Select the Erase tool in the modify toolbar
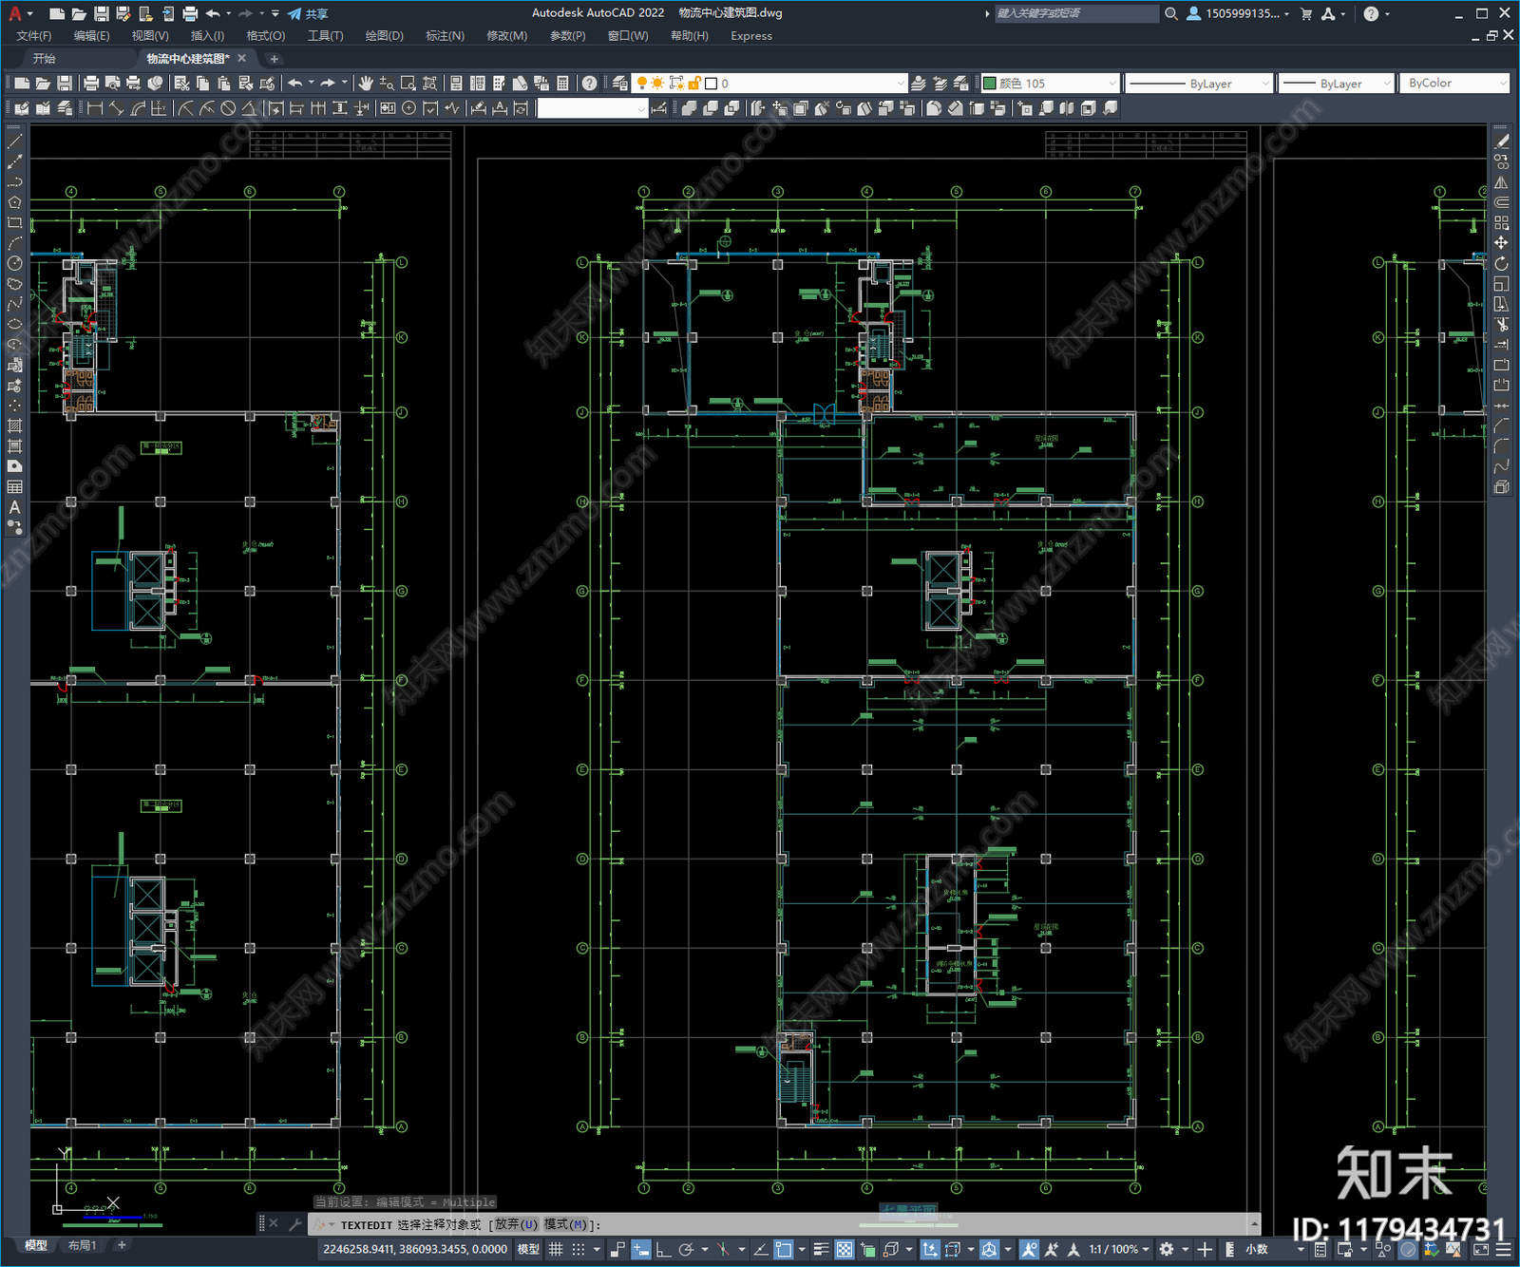This screenshot has height=1267, width=1520. click(x=1502, y=141)
